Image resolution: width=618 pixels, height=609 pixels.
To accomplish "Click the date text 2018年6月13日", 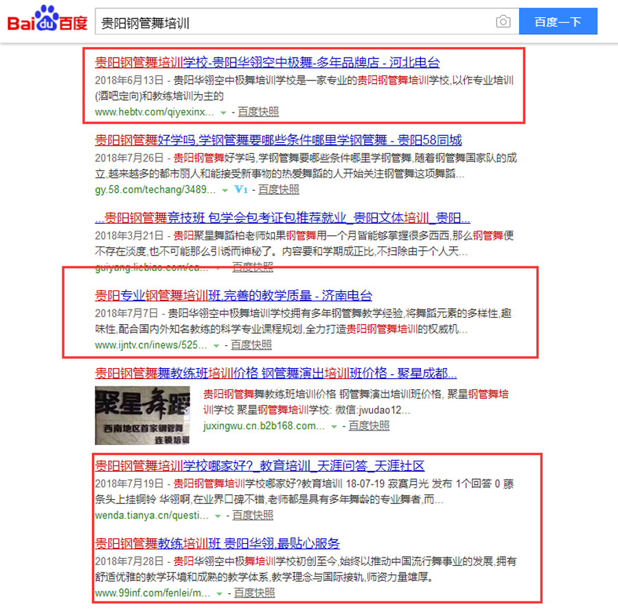I will (x=129, y=80).
